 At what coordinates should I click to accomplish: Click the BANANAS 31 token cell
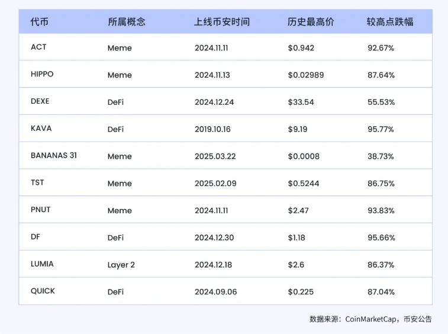tap(54, 156)
